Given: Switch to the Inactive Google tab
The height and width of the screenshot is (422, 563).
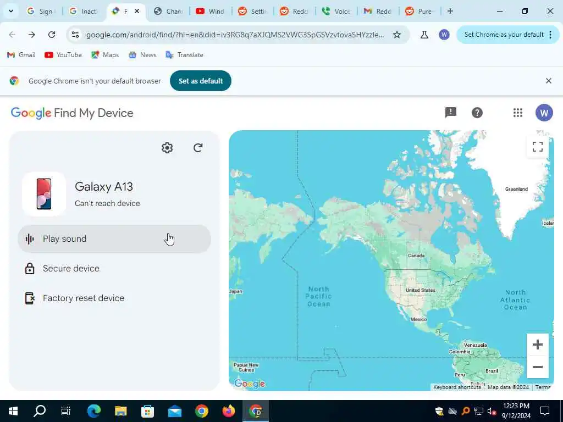Looking at the screenshot, I should click(84, 11).
